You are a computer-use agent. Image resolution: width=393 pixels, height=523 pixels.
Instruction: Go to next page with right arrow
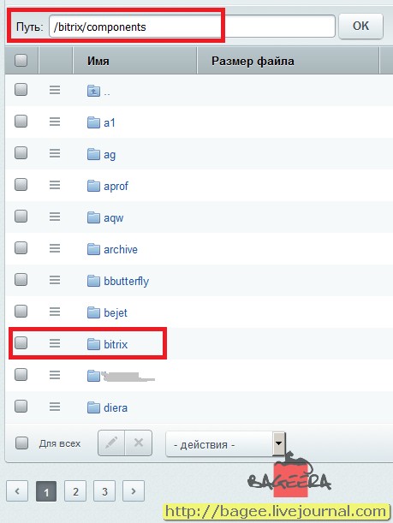134,491
